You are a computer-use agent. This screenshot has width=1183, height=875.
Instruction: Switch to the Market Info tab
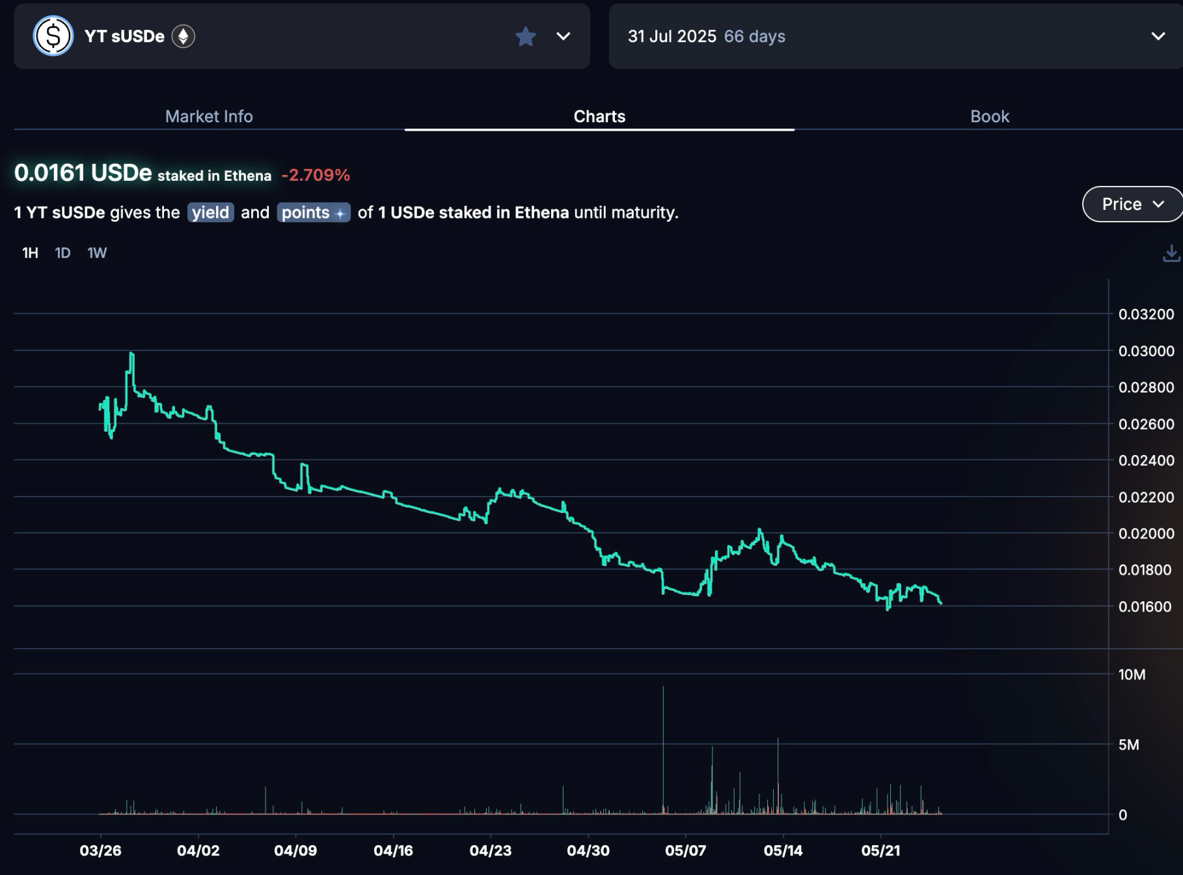point(209,116)
